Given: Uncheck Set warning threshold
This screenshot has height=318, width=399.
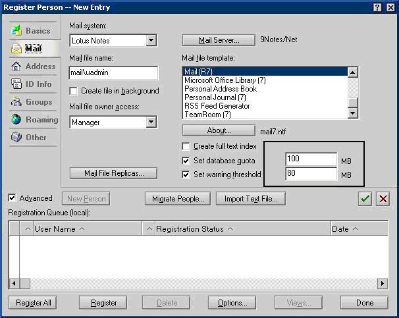Looking at the screenshot, I should point(186,174).
